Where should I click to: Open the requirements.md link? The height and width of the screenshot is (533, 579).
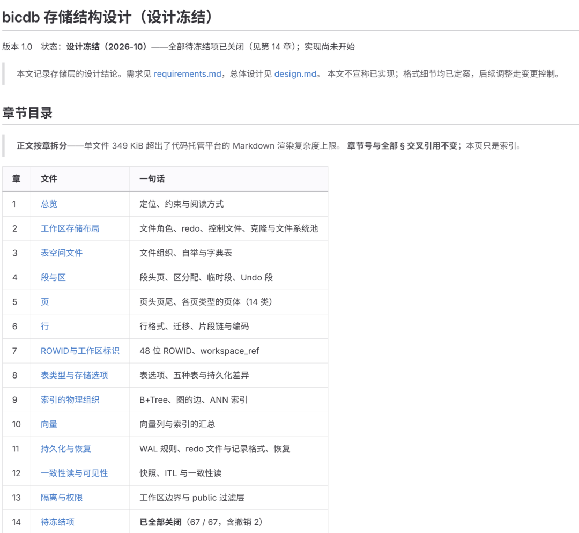[187, 74]
